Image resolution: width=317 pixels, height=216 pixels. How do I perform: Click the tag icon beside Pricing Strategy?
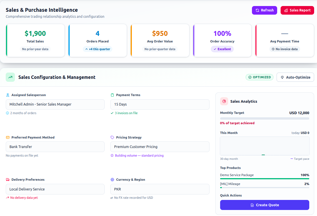tap(112, 137)
